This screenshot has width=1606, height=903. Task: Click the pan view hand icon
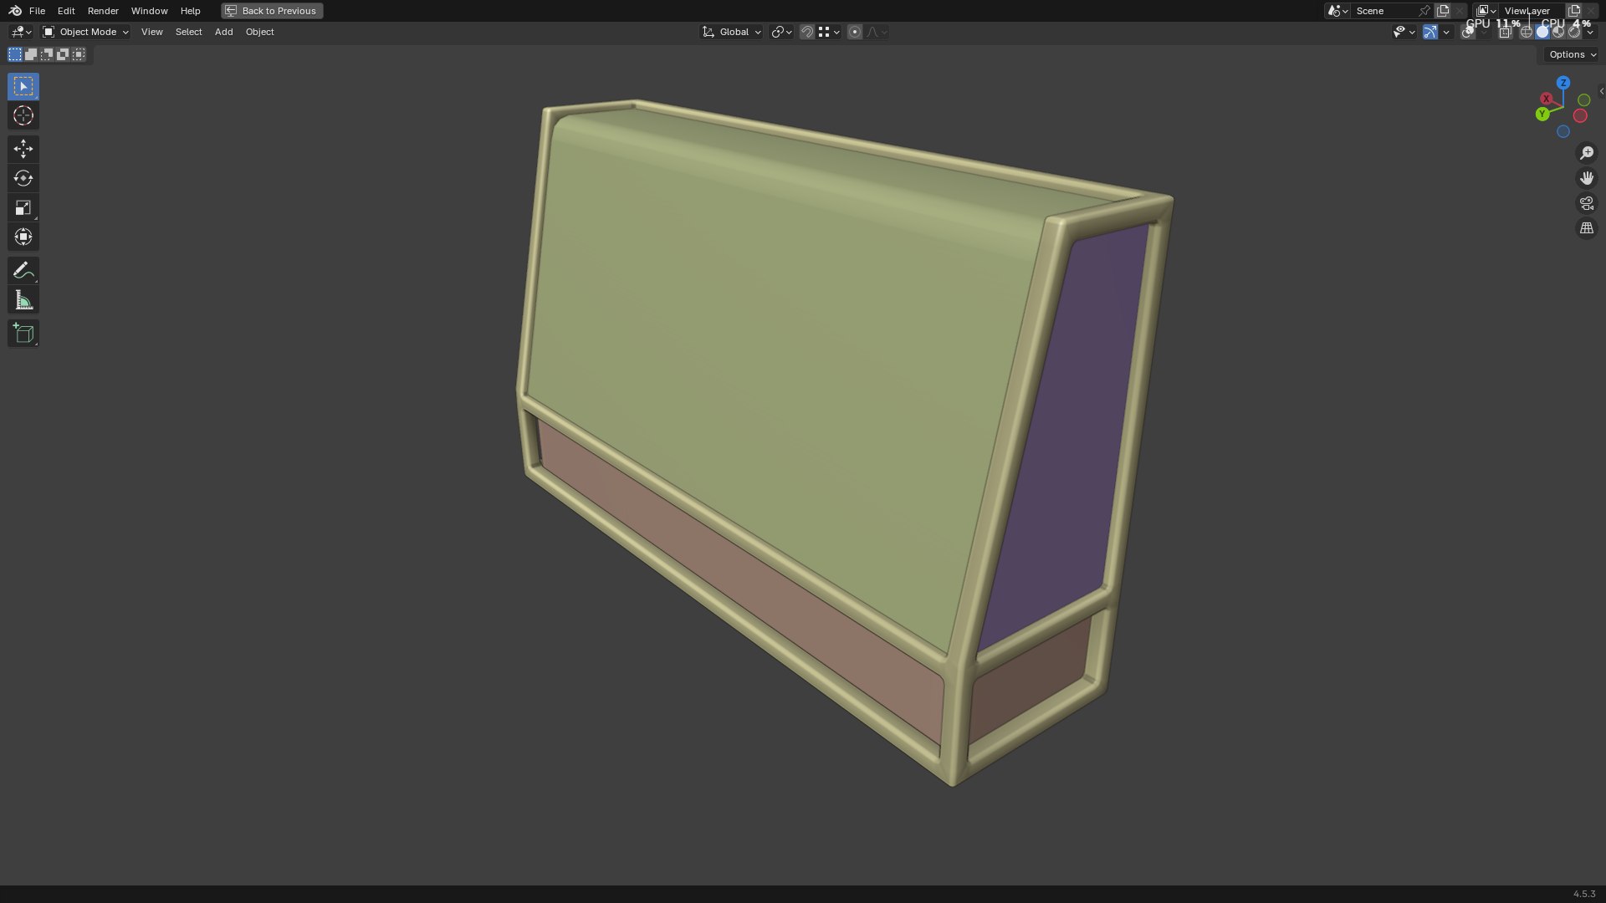pos(1587,178)
